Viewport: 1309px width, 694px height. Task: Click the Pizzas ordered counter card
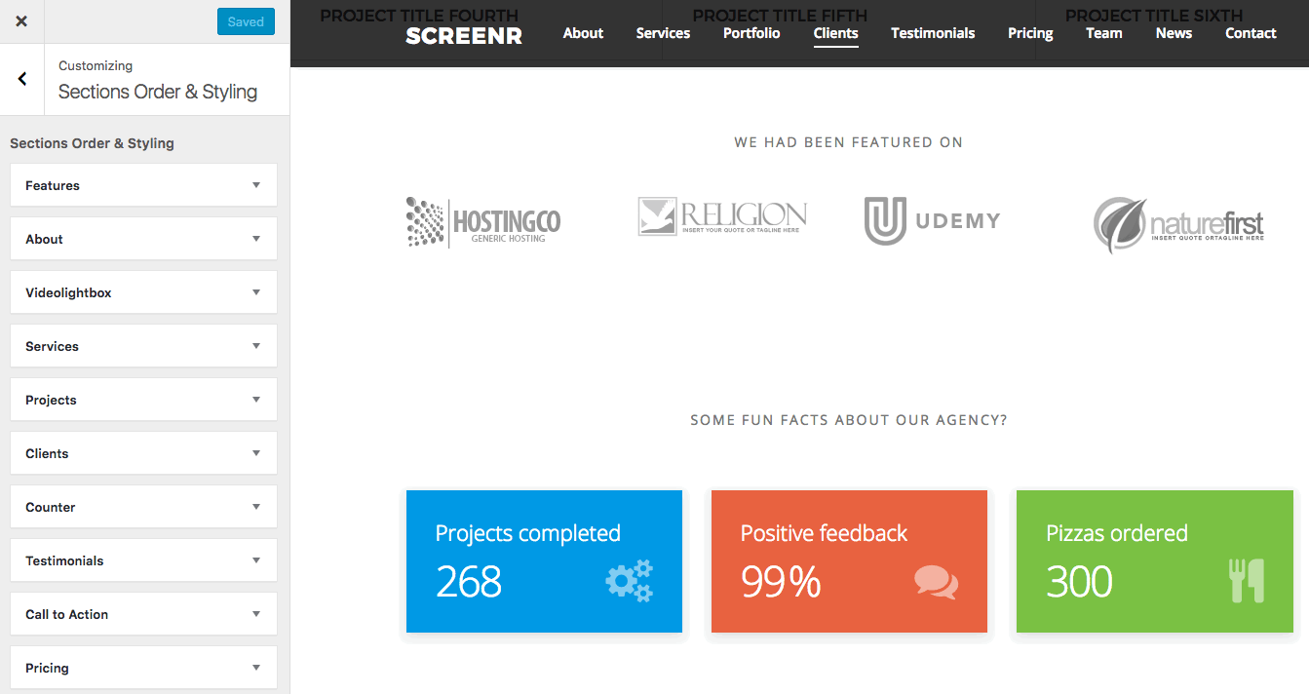click(x=1154, y=561)
